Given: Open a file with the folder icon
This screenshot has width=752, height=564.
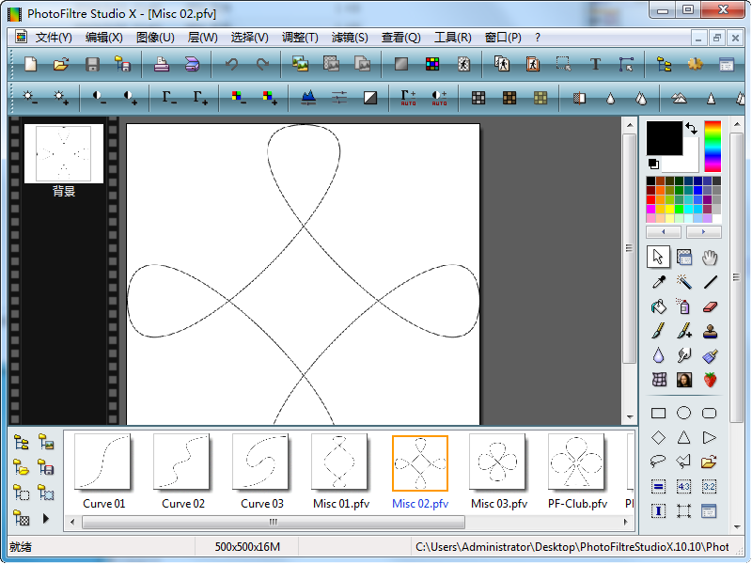Looking at the screenshot, I should point(61,64).
